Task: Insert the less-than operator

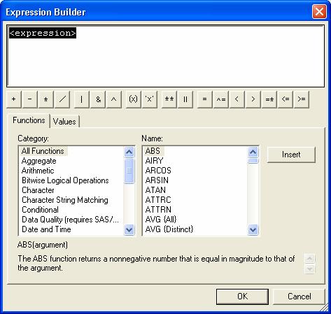Action: coord(237,99)
